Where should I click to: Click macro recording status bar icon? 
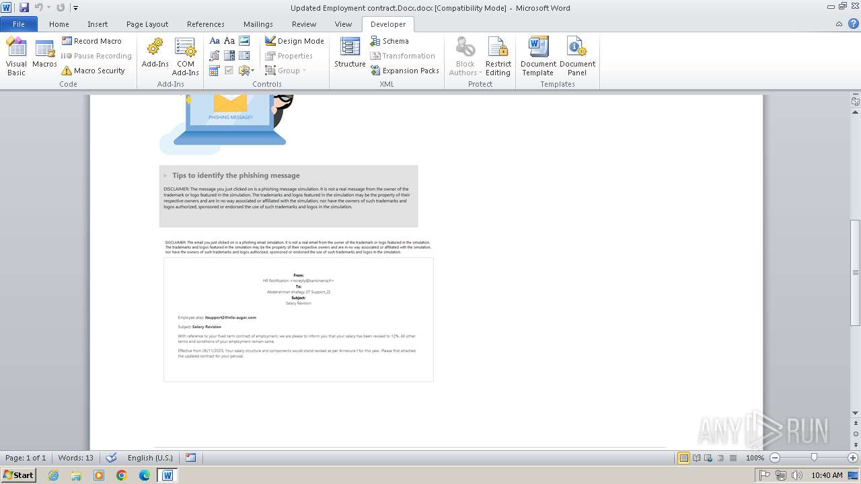(x=191, y=458)
